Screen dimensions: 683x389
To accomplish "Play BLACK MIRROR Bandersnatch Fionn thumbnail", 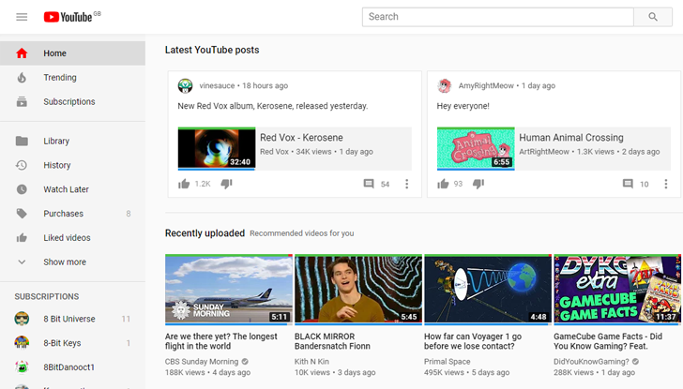I will [358, 290].
